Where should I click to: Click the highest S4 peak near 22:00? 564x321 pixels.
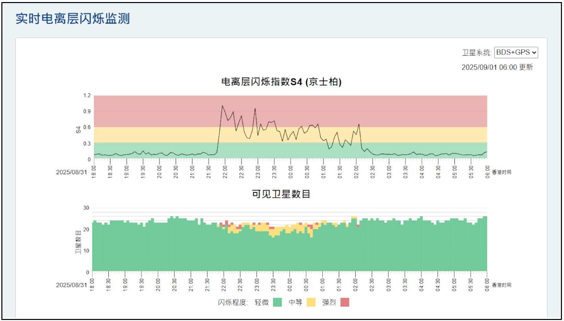click(222, 106)
